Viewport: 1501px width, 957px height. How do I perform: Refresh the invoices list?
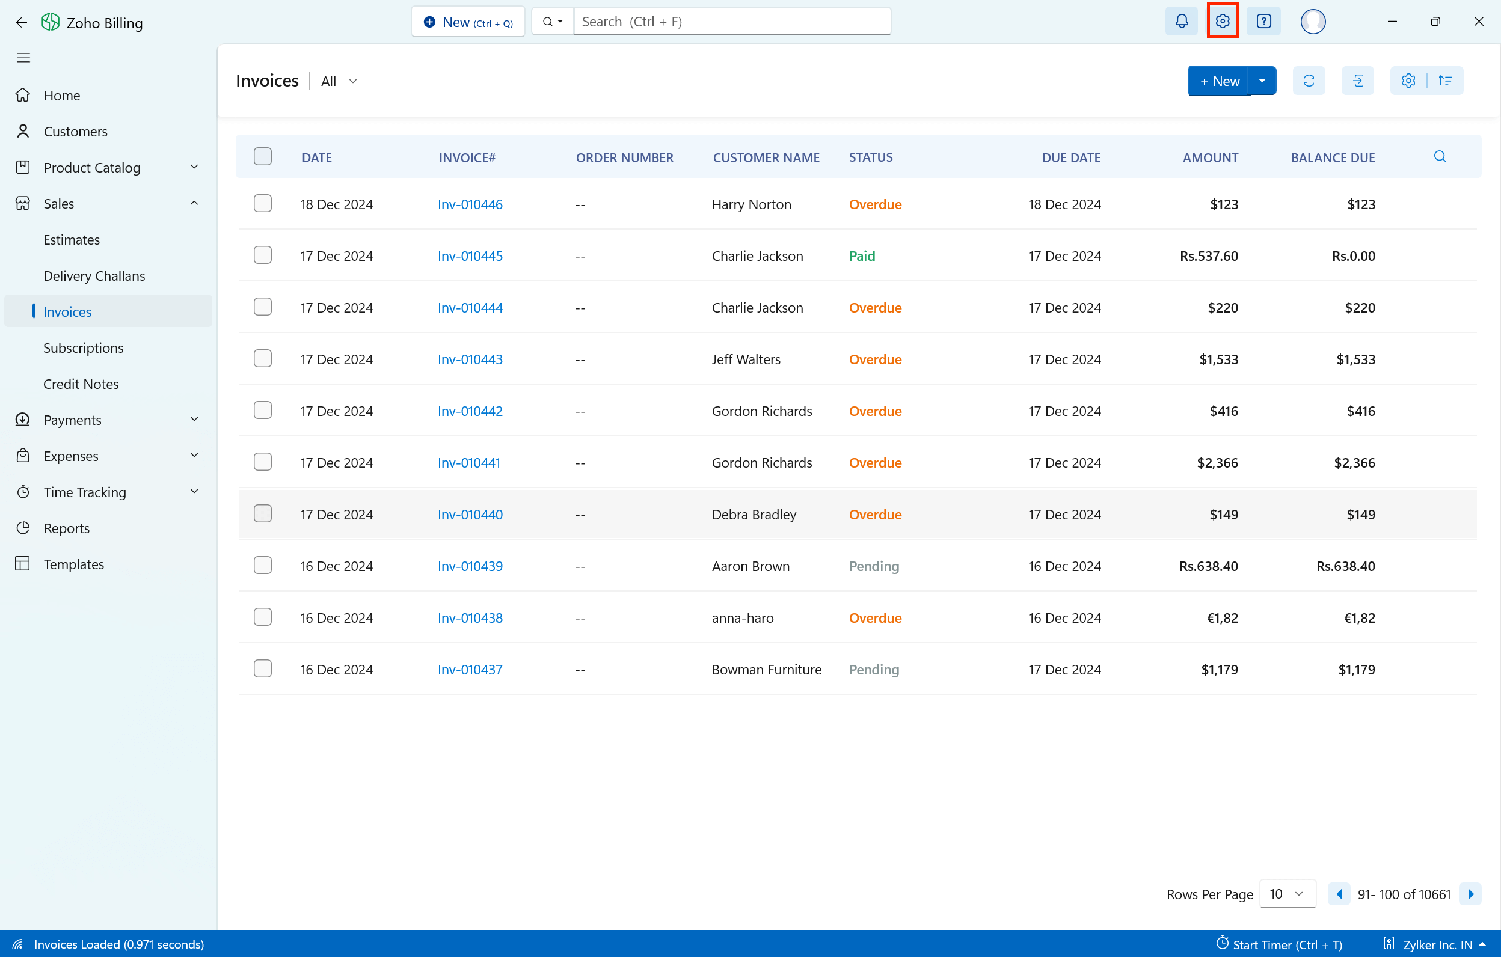point(1309,81)
